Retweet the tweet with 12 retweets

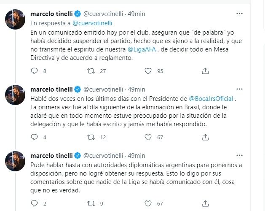coord(90,137)
